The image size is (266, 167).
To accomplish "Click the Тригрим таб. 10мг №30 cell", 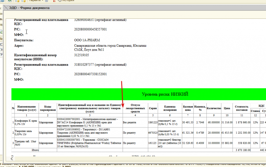I will [27, 143].
